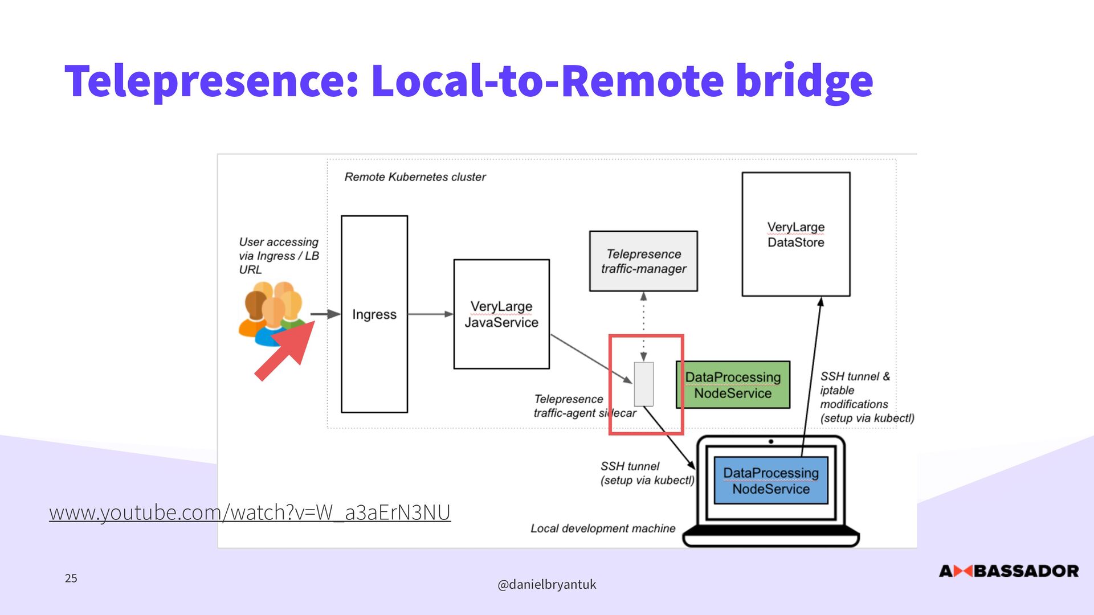The width and height of the screenshot is (1094, 615).
Task: Select the green DataProcessing NodeService box
Action: [733, 385]
